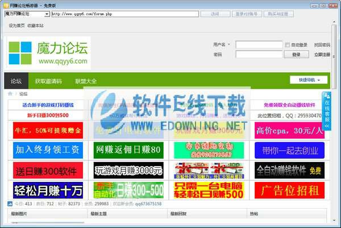Open the 牛汇 50%可提现赠金 banner

click(47, 131)
